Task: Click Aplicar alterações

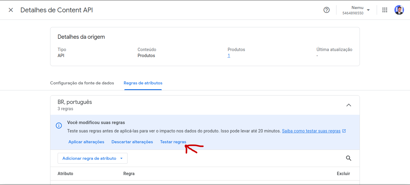Action: click(86, 142)
